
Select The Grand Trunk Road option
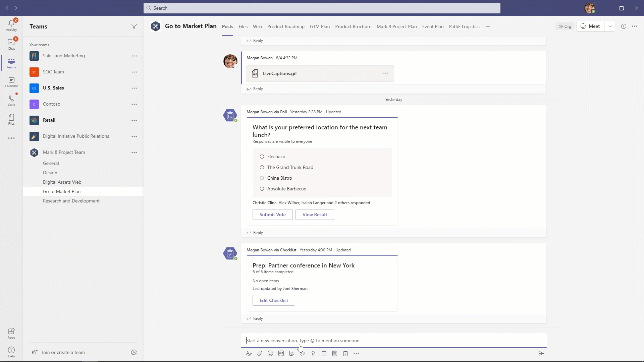click(262, 167)
